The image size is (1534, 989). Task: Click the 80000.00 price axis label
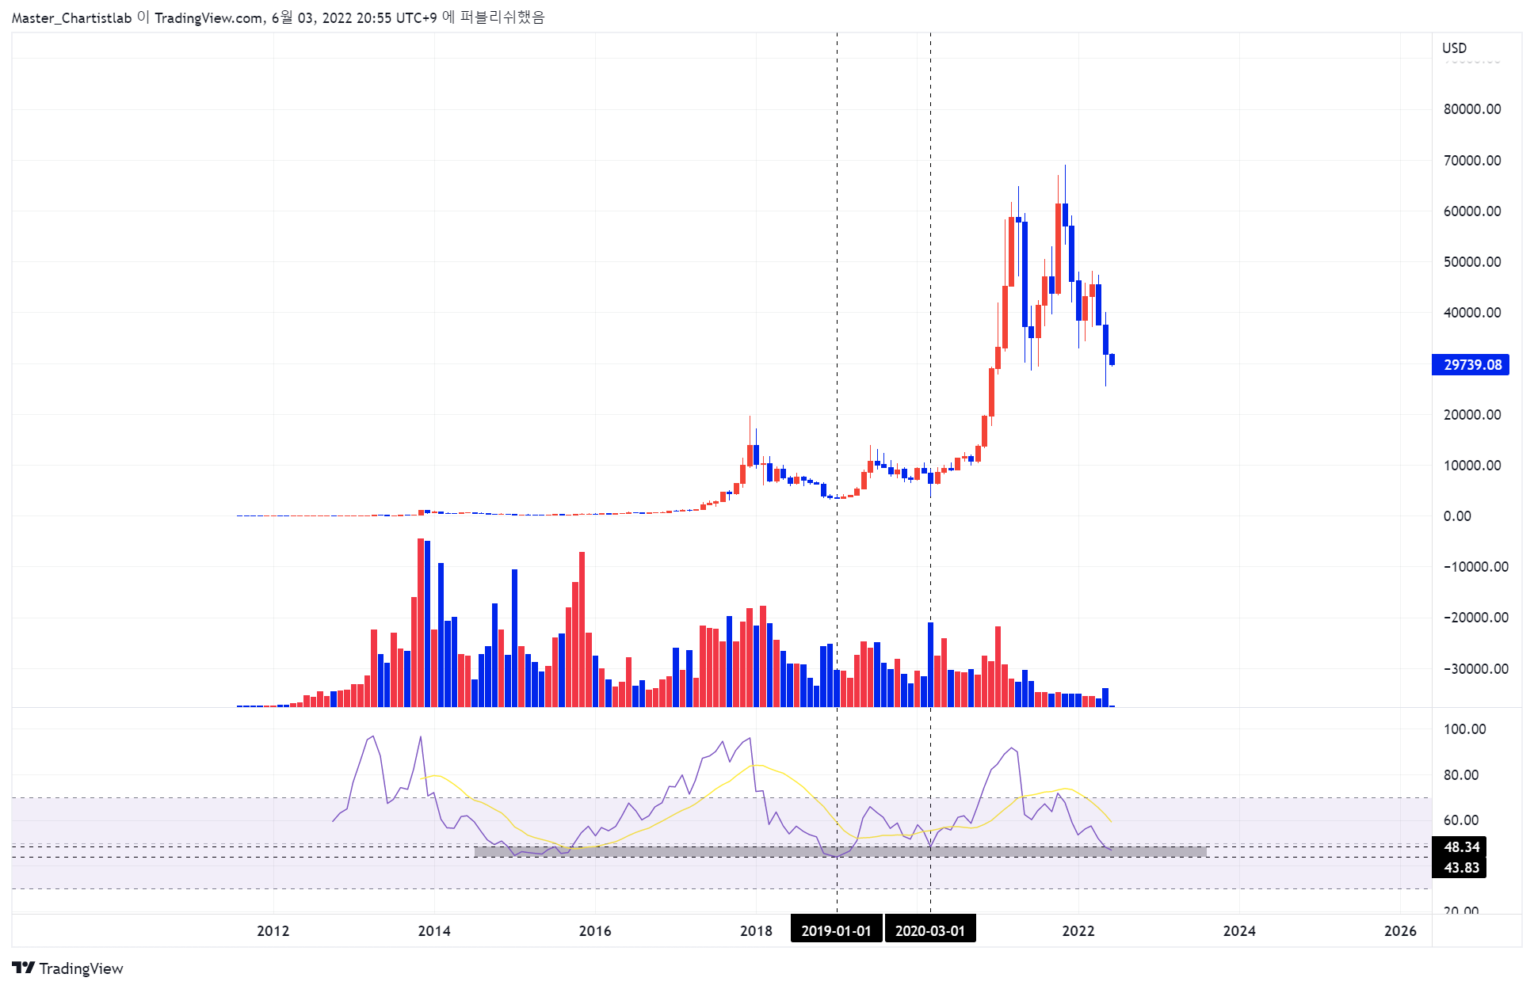[1472, 109]
